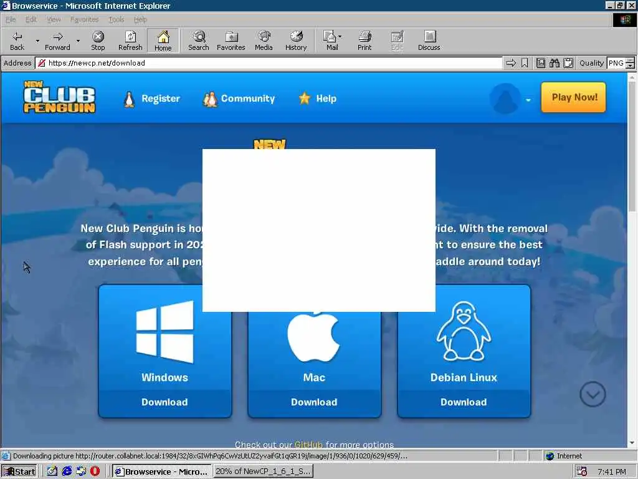The image size is (638, 479).
Task: Open the Help link with star
Action: point(317,99)
